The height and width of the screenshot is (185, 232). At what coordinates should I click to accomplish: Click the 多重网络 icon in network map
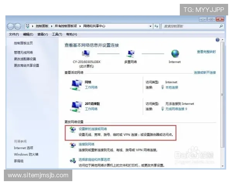click(x=131, y=54)
